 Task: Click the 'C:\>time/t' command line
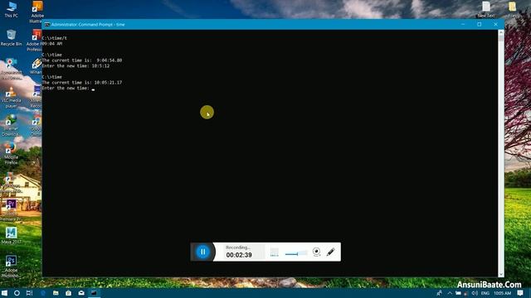pos(55,38)
